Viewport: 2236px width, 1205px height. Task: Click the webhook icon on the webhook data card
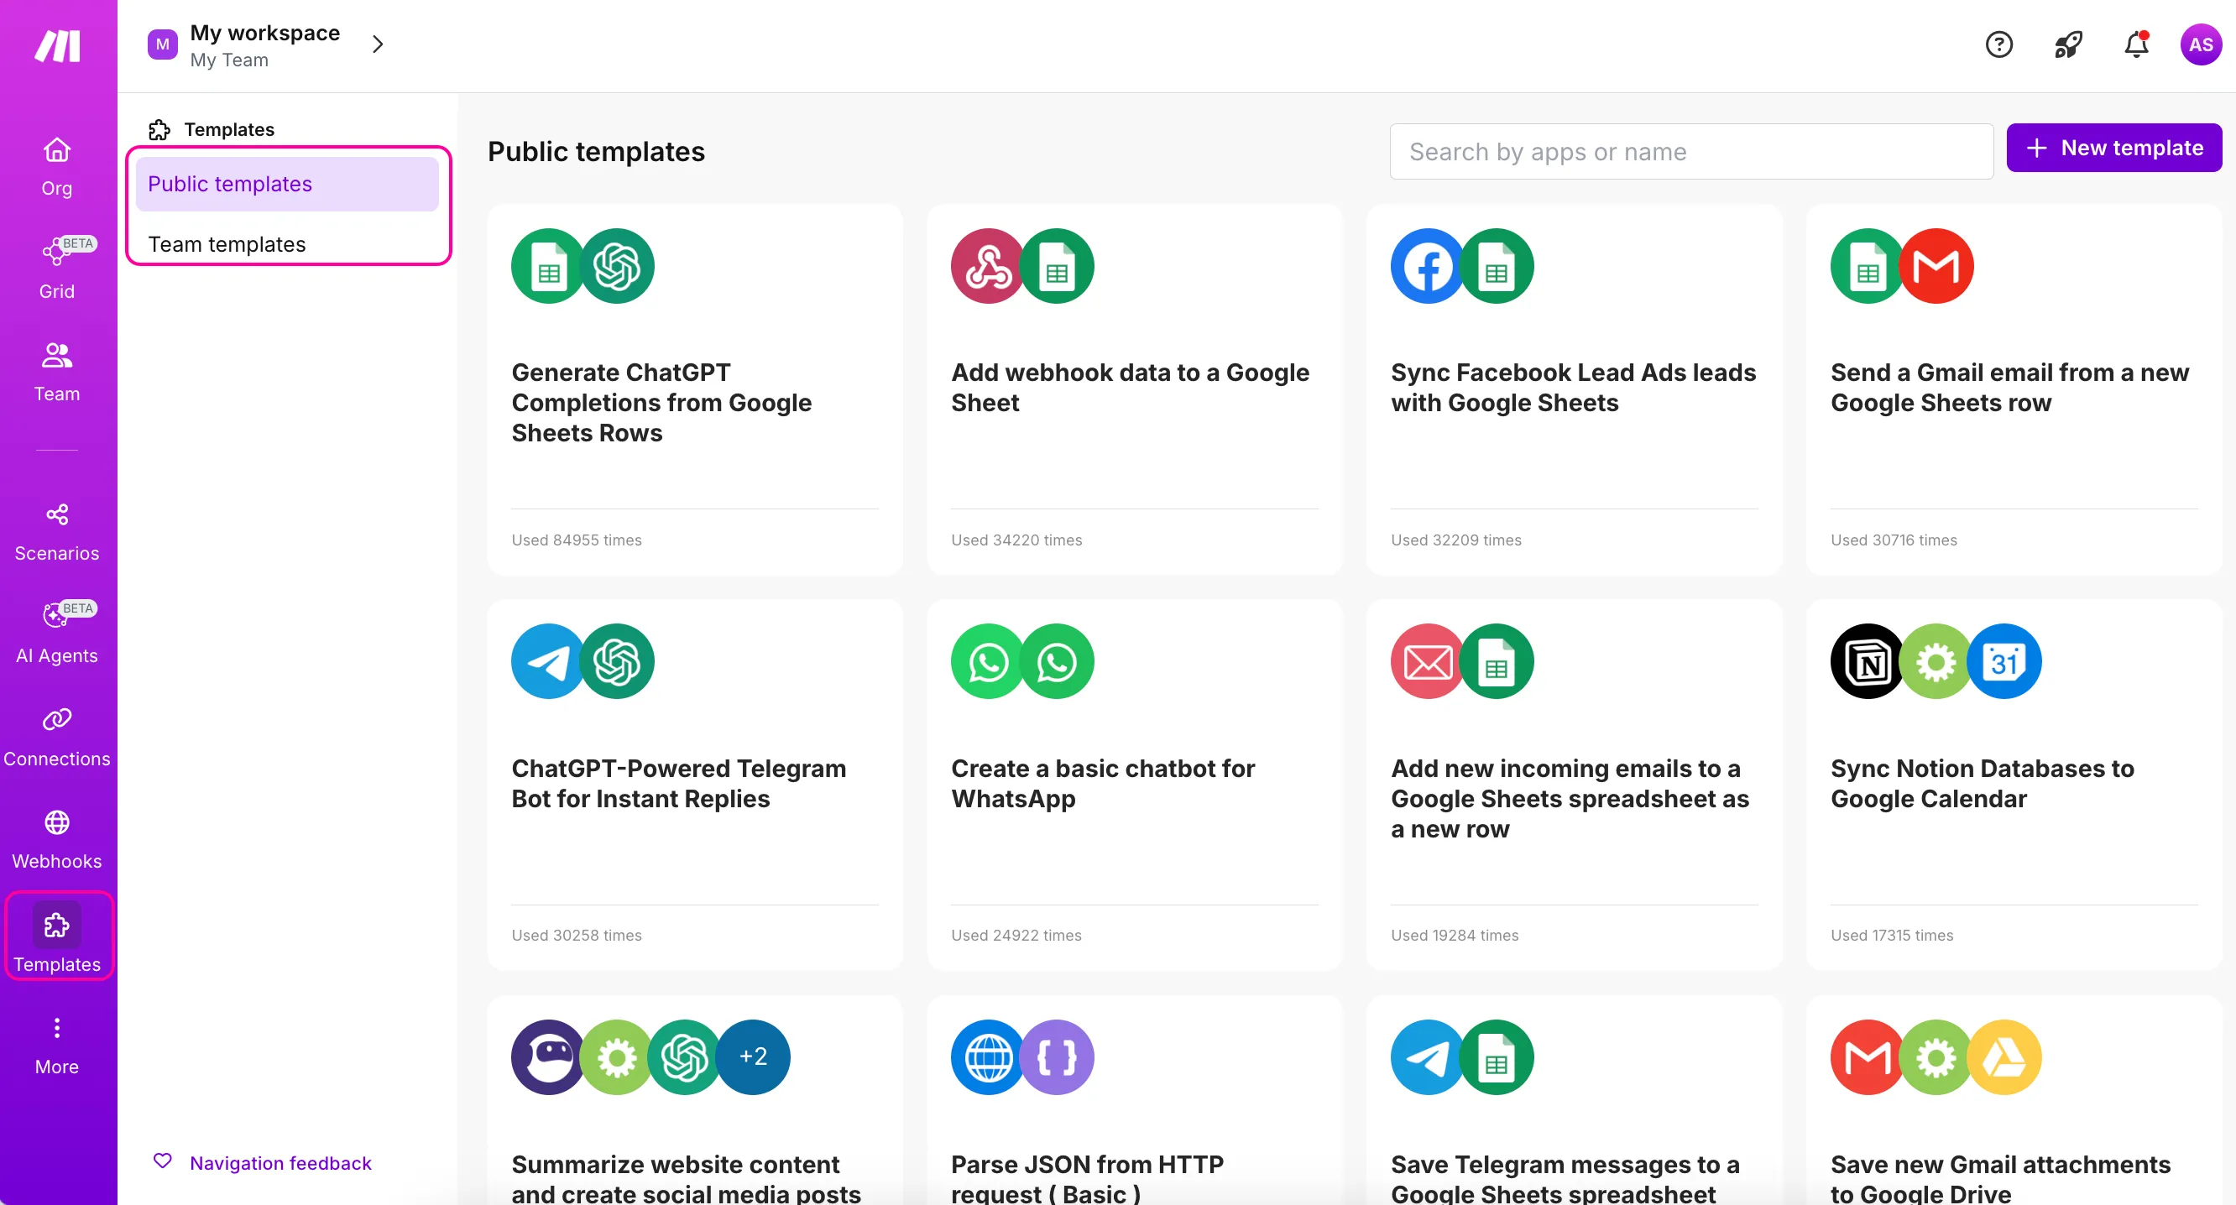pyautogui.click(x=988, y=266)
